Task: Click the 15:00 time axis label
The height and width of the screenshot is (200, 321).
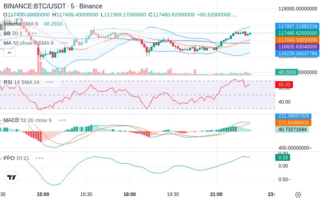Action: [x=43, y=194]
